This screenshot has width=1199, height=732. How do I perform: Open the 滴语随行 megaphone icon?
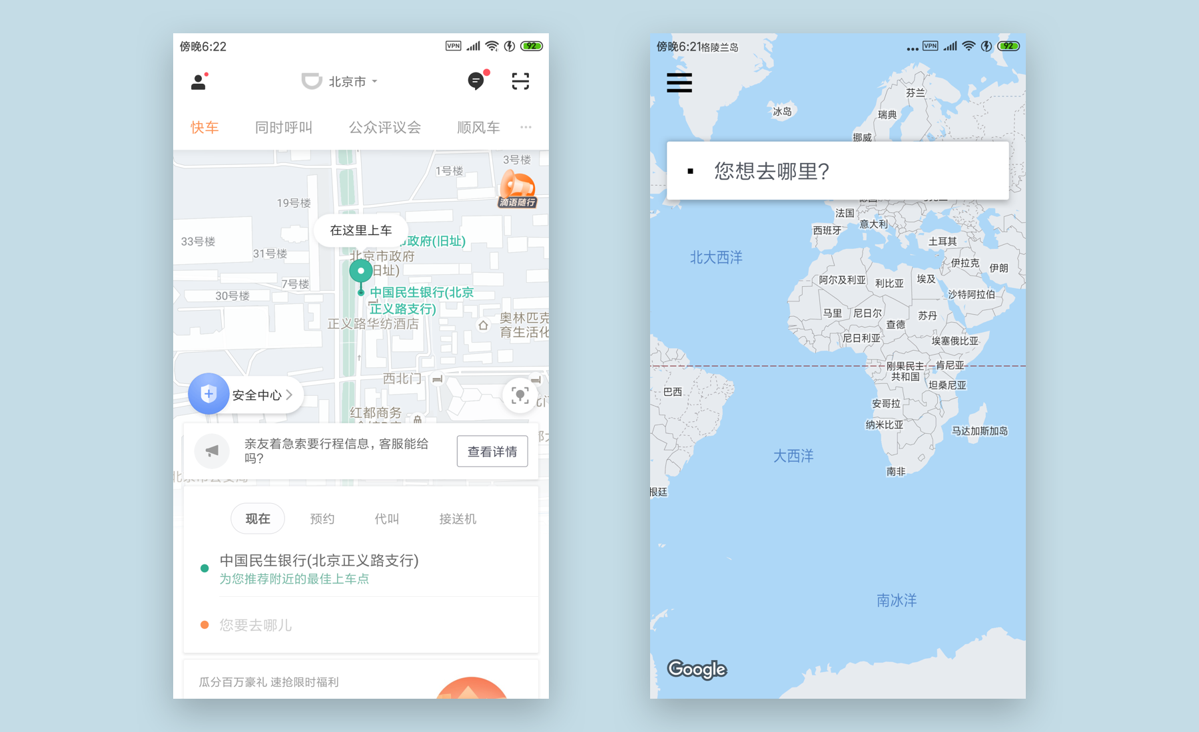point(518,189)
